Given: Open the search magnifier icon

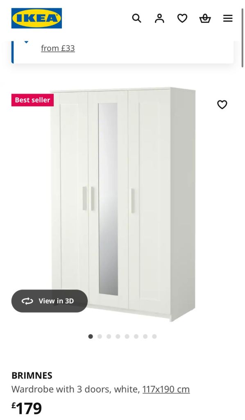Looking at the screenshot, I should (x=136, y=18).
